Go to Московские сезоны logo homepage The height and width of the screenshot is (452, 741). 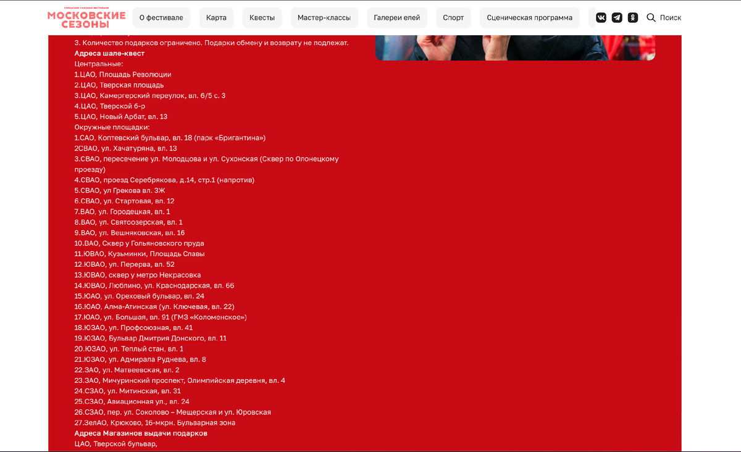[86, 18]
